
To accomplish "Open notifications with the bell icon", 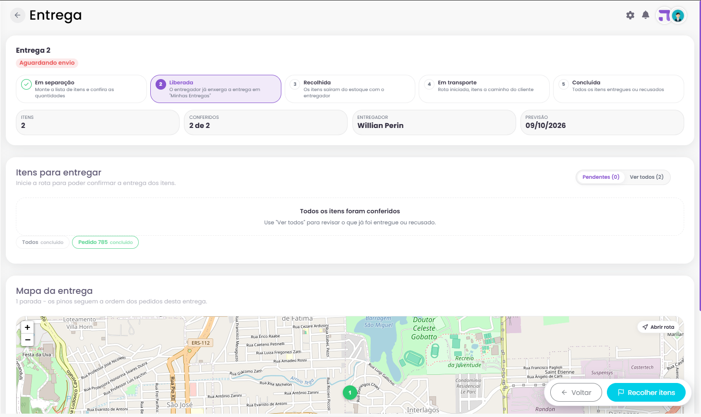I will point(646,15).
